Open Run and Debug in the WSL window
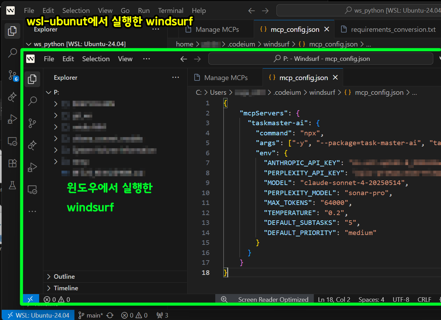Screen dimensions: 441x320 pyautogui.click(x=12, y=119)
